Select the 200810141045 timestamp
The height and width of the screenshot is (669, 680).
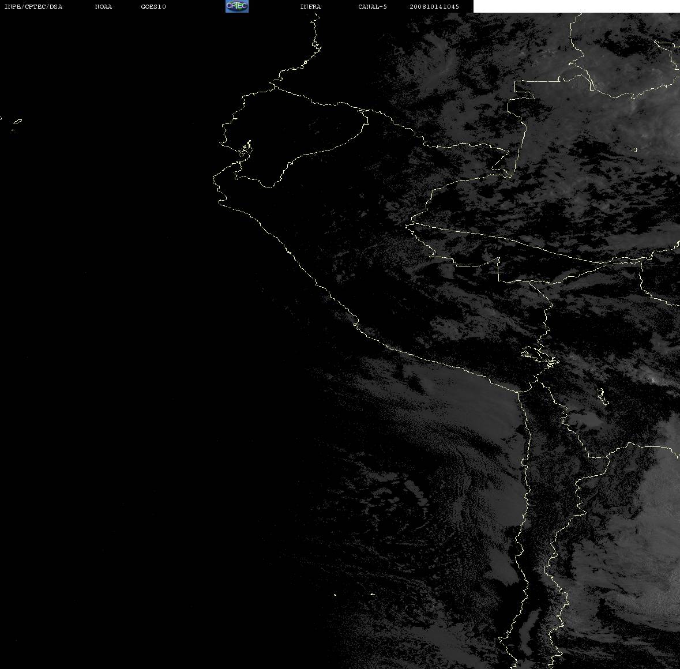434,6
